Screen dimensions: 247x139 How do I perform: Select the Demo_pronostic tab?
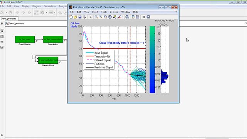pos(8,19)
